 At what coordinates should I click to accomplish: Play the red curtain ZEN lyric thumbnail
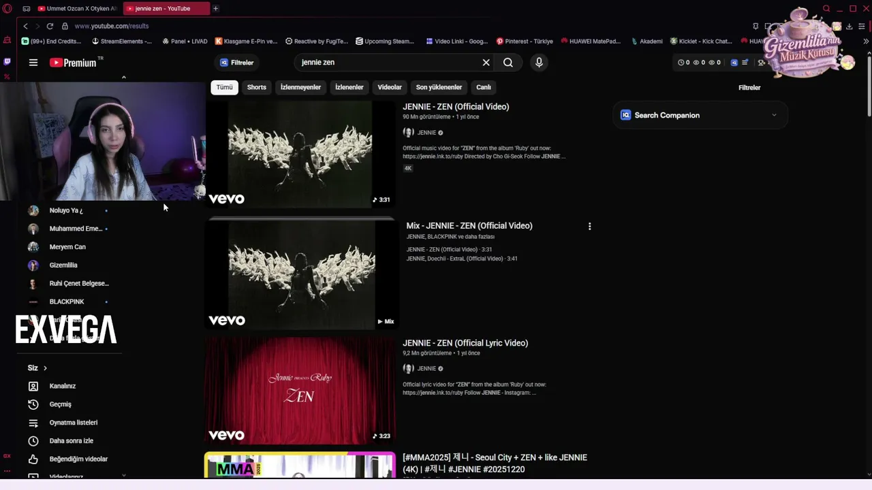click(x=300, y=391)
